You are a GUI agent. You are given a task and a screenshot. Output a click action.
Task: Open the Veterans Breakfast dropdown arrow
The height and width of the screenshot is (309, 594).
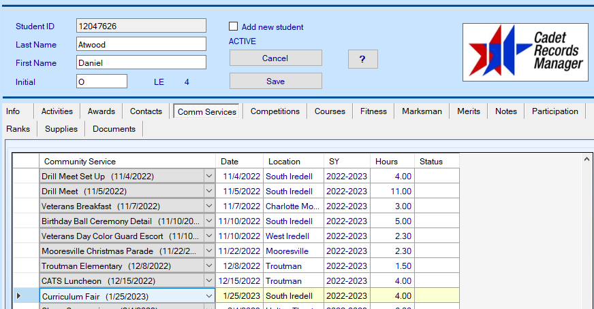[208, 206]
